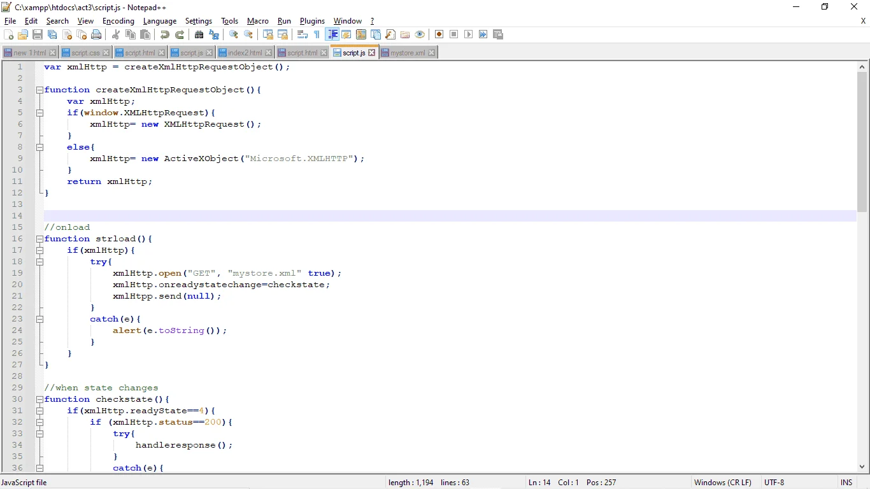Collapse the readyState==4 fold on line 31
The height and width of the screenshot is (489, 870).
pyautogui.click(x=39, y=411)
